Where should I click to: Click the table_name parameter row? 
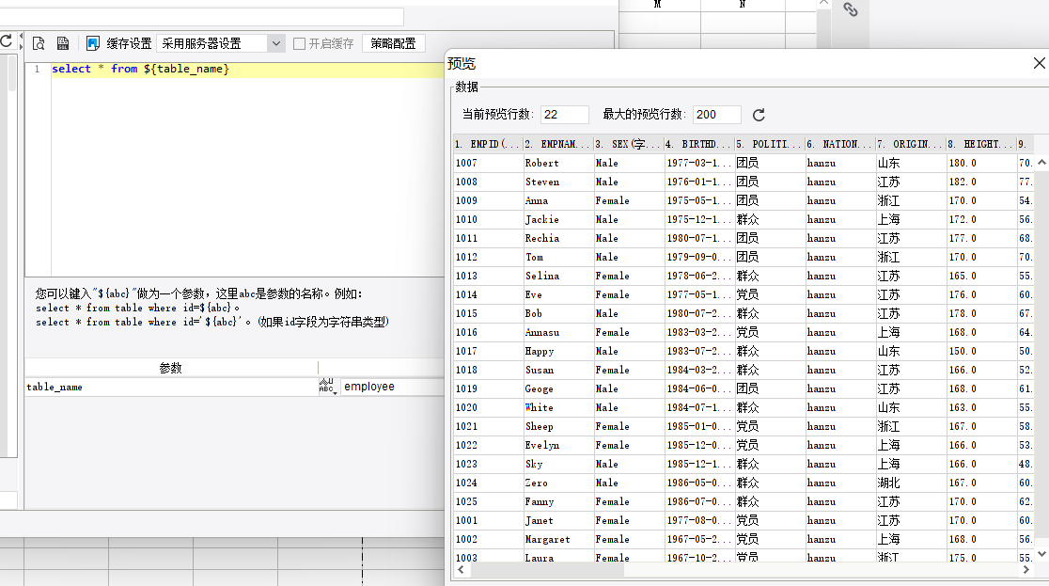[171, 388]
